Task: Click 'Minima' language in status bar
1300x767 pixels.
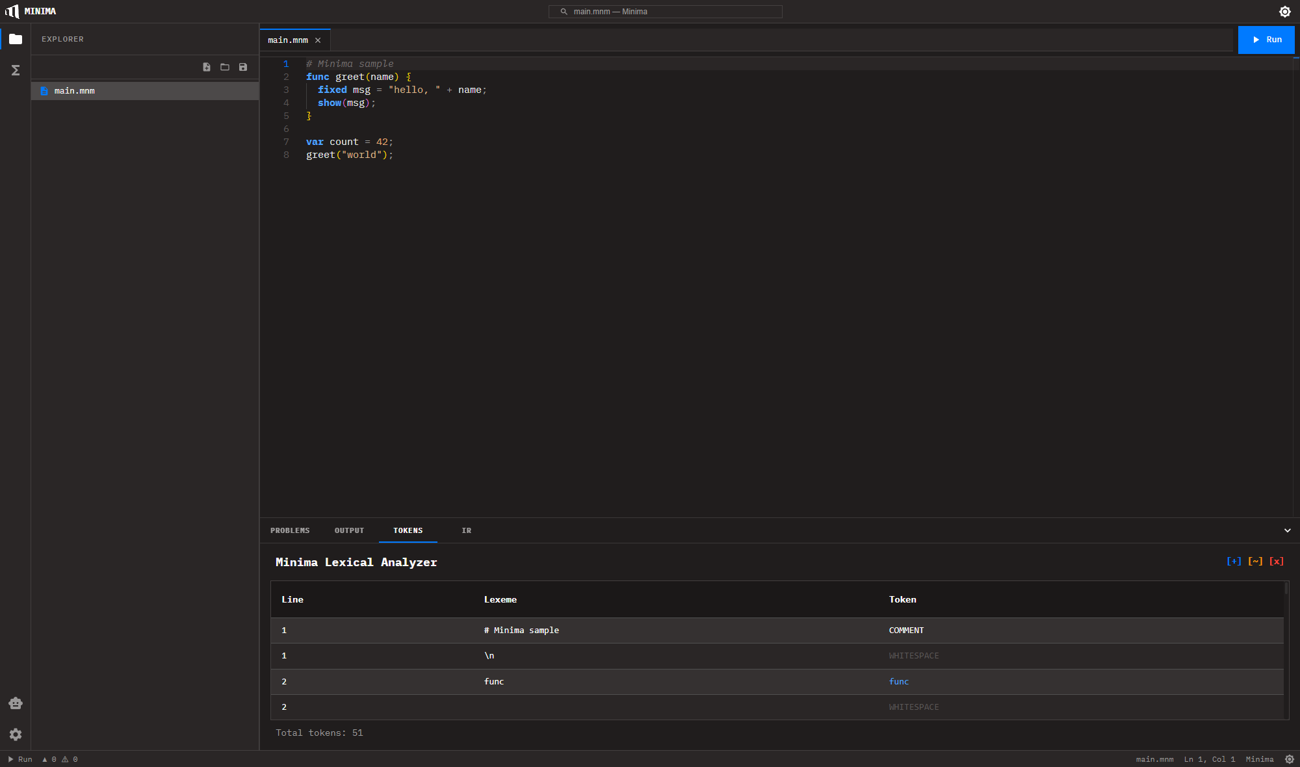Action: click(x=1260, y=759)
